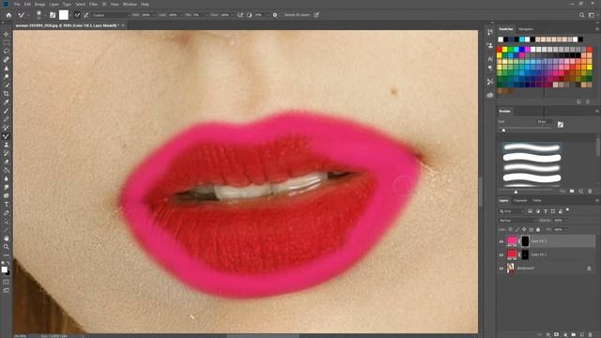Click the Home icon in options bar
This screenshot has width=601, height=338.
tap(8, 15)
